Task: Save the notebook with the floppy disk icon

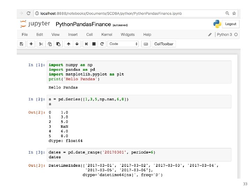Action: point(22,44)
